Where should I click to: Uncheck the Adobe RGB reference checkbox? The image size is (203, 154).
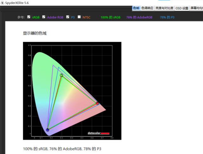click(x=44, y=17)
